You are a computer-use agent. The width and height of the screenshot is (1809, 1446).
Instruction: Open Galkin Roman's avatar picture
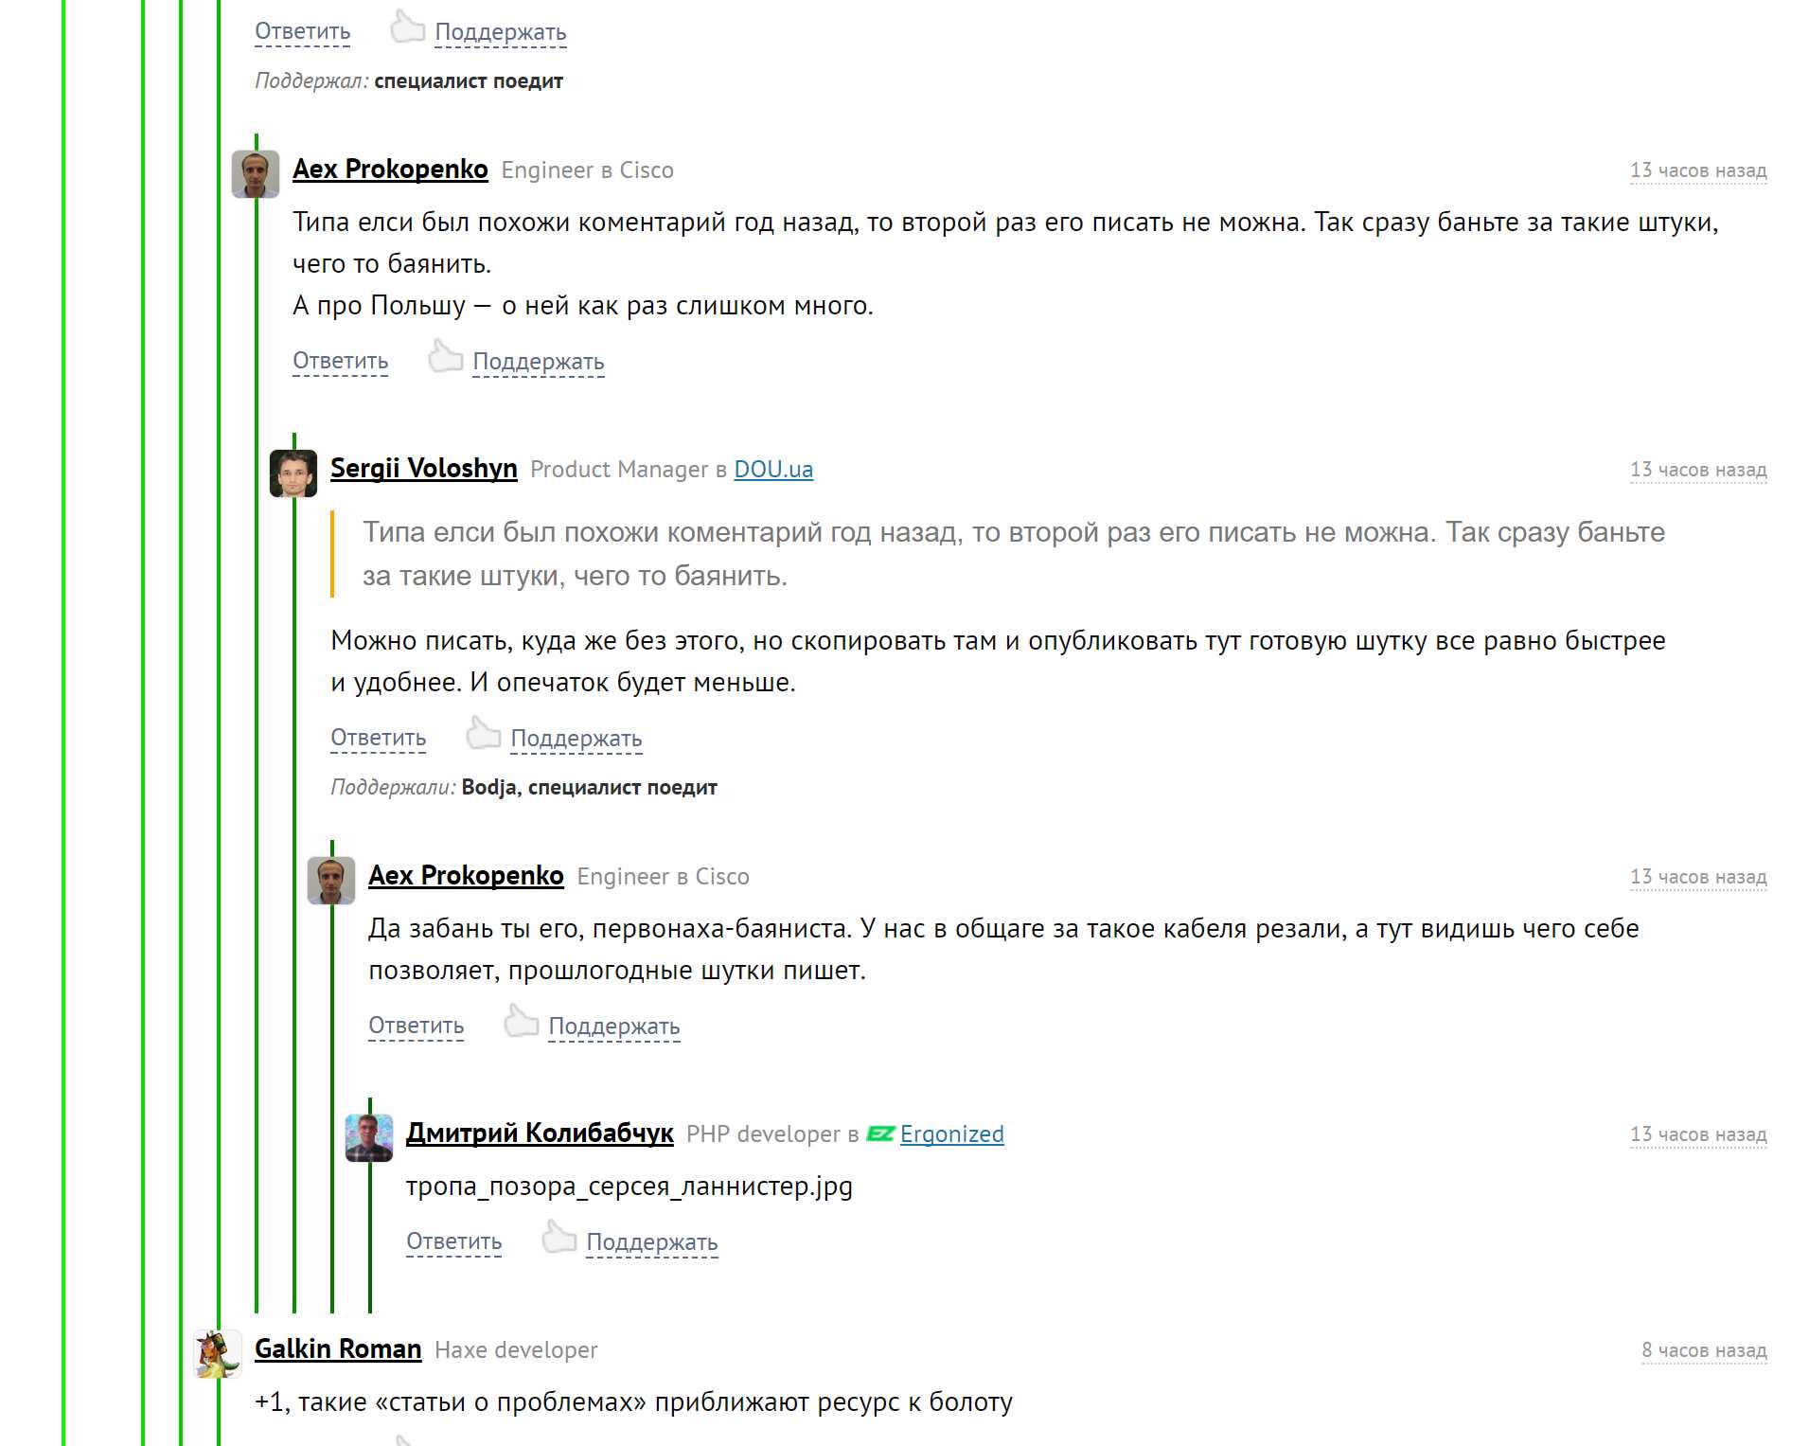point(218,1353)
